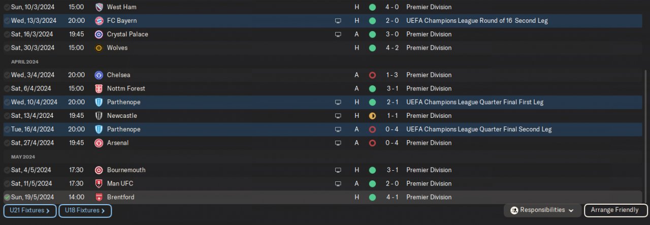Click the Premier Division link on the Wolves row
Viewport: 650px width, 225px height.
(x=429, y=48)
